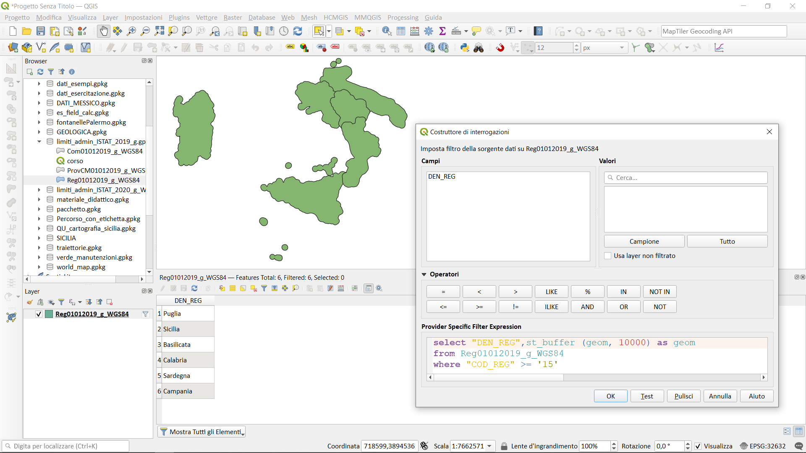Click the Save Project floppy icon
Screen dimensions: 806x453
[41, 31]
